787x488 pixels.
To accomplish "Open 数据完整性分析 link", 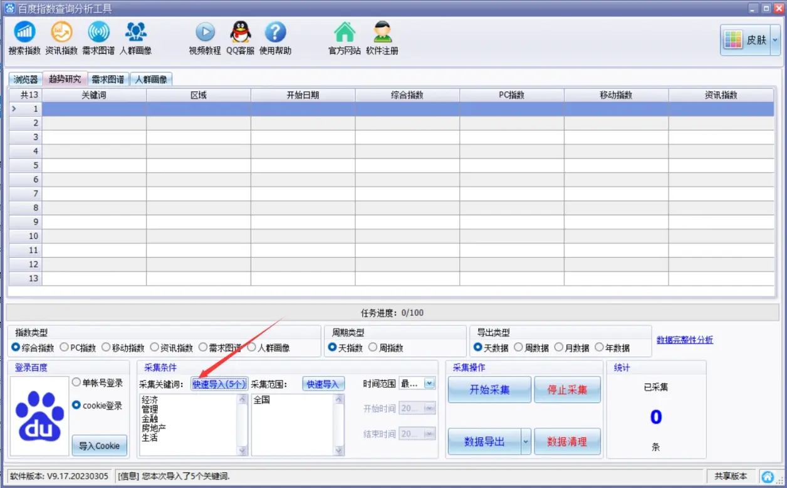I will pos(684,340).
